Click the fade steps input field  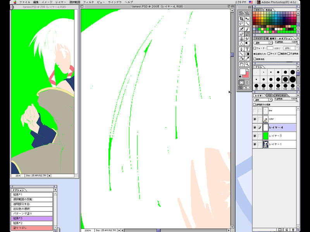[270, 48]
